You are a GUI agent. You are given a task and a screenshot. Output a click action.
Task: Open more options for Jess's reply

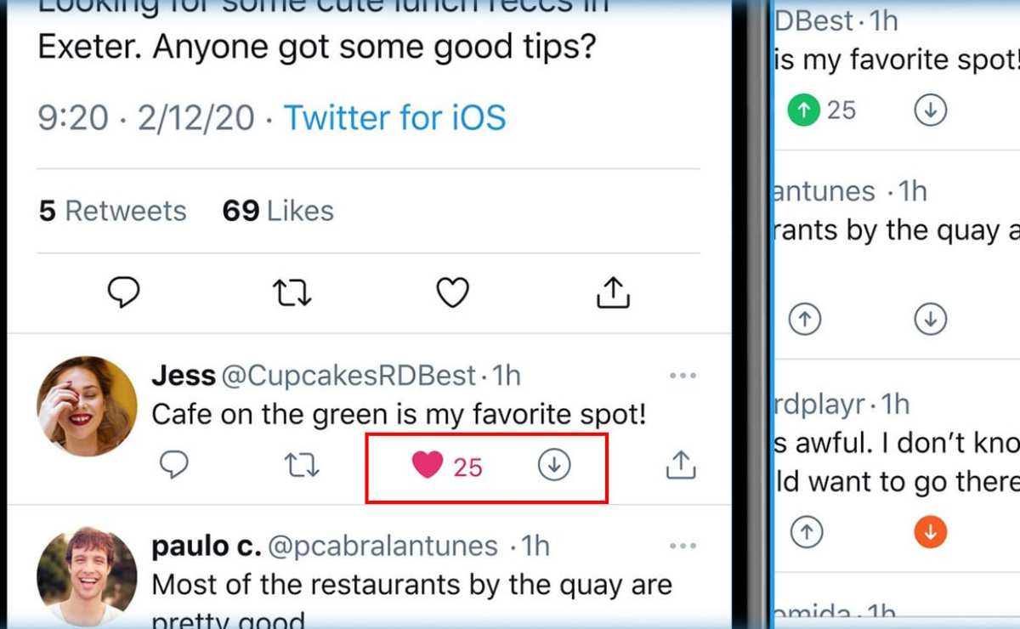[683, 375]
